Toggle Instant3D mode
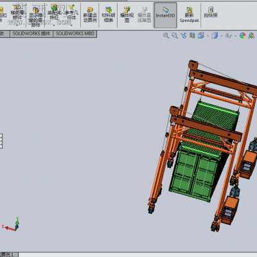 165,15
